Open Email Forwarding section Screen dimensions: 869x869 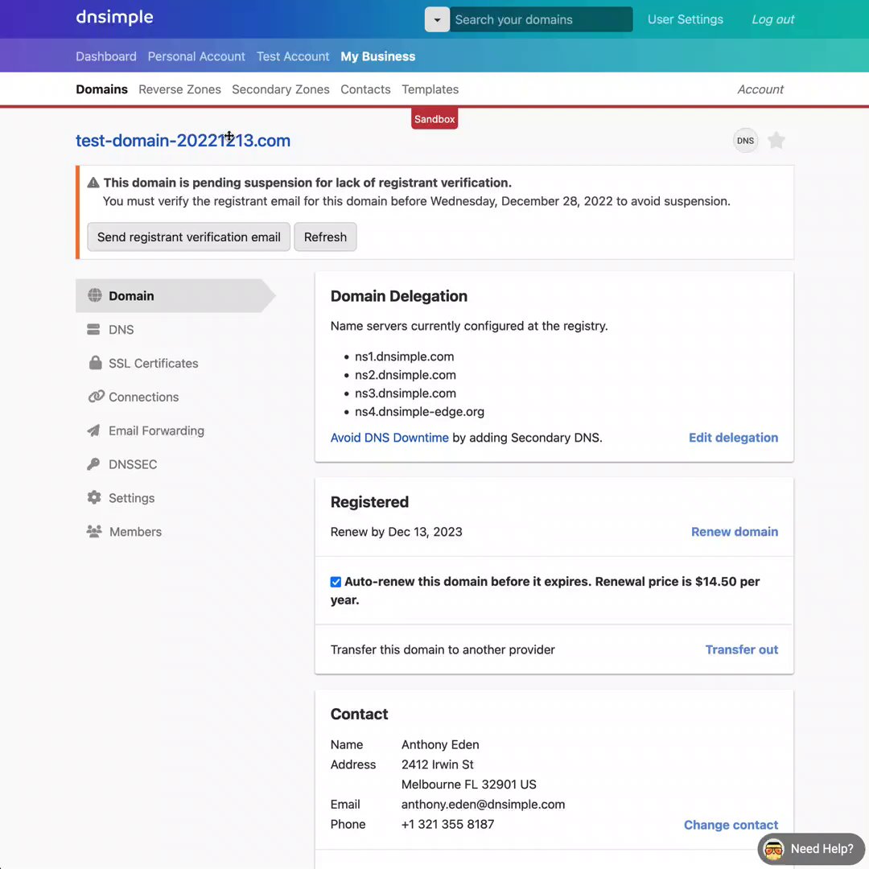(156, 430)
